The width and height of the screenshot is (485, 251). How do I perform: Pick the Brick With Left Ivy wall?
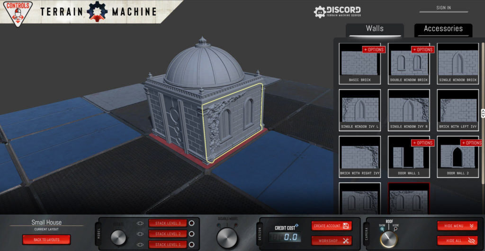[458, 110]
